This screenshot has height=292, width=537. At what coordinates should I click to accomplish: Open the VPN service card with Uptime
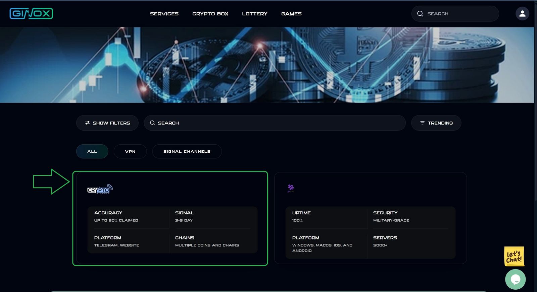(371, 218)
